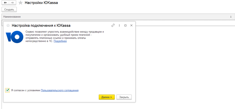
Task: Click the Создать button
Action: point(9,9)
